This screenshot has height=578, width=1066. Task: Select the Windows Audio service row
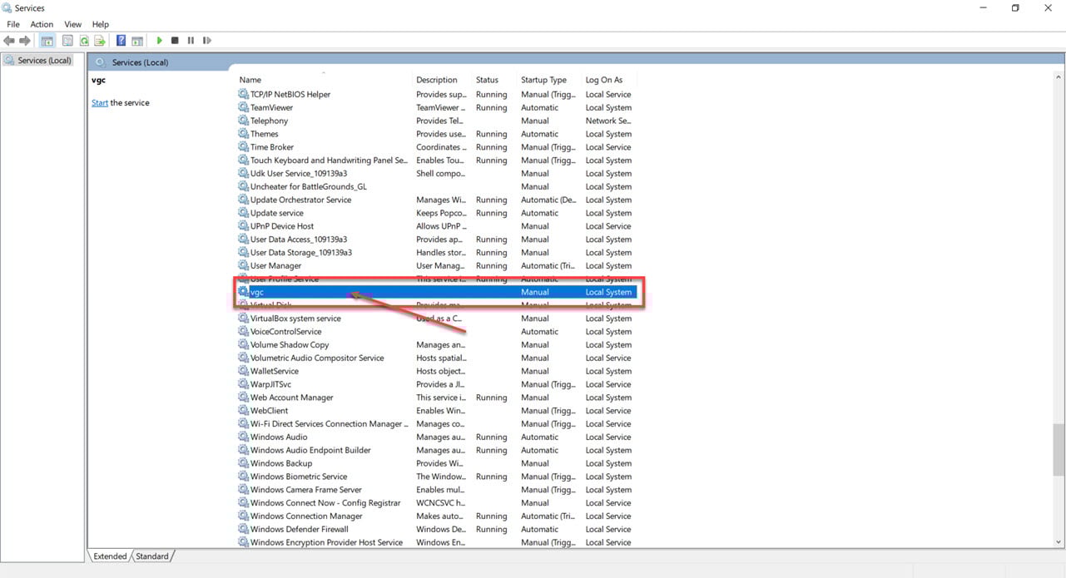279,437
